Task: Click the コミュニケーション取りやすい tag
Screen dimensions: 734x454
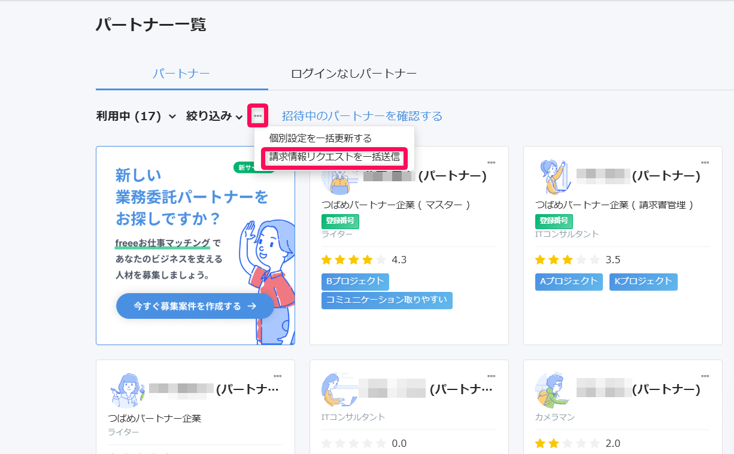Action: click(x=387, y=300)
